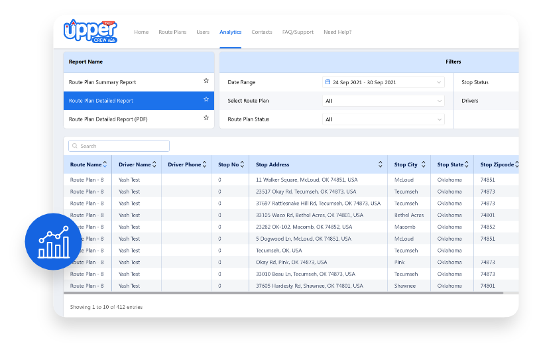The width and height of the screenshot is (541, 352).
Task: Click the Need Help? link
Action: [x=337, y=32]
